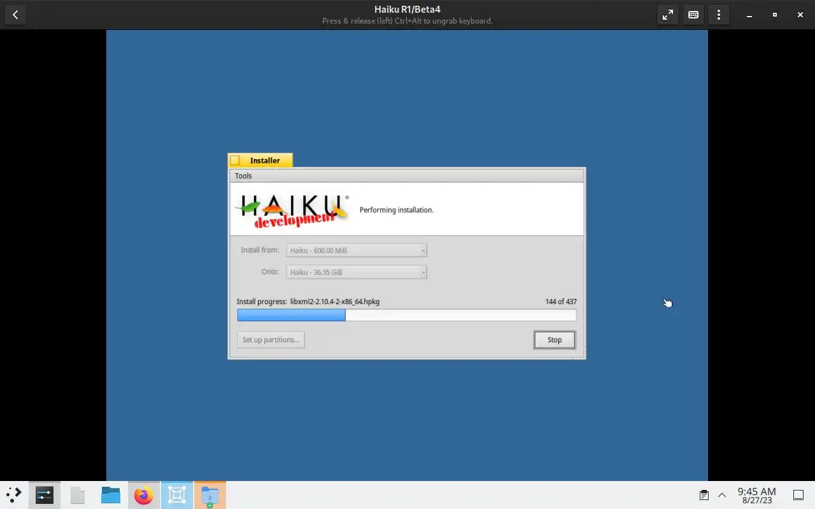Click the 'Set up partitions...' button
The image size is (815, 509).
pos(271,340)
